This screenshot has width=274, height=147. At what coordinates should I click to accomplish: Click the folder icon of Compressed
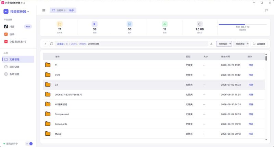pos(48,114)
